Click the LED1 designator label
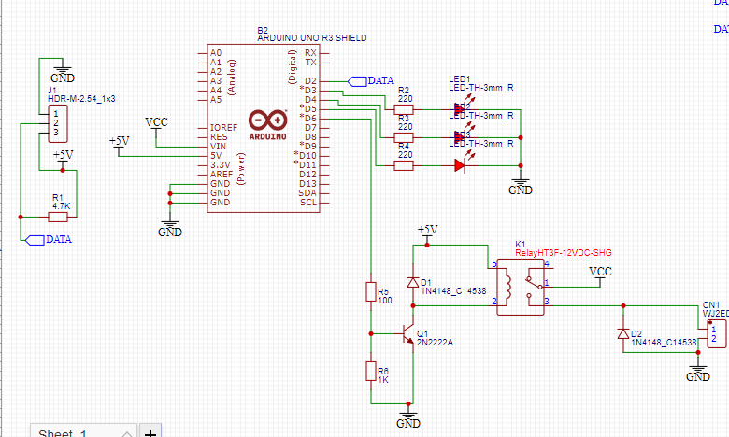729x437 pixels. [460, 79]
